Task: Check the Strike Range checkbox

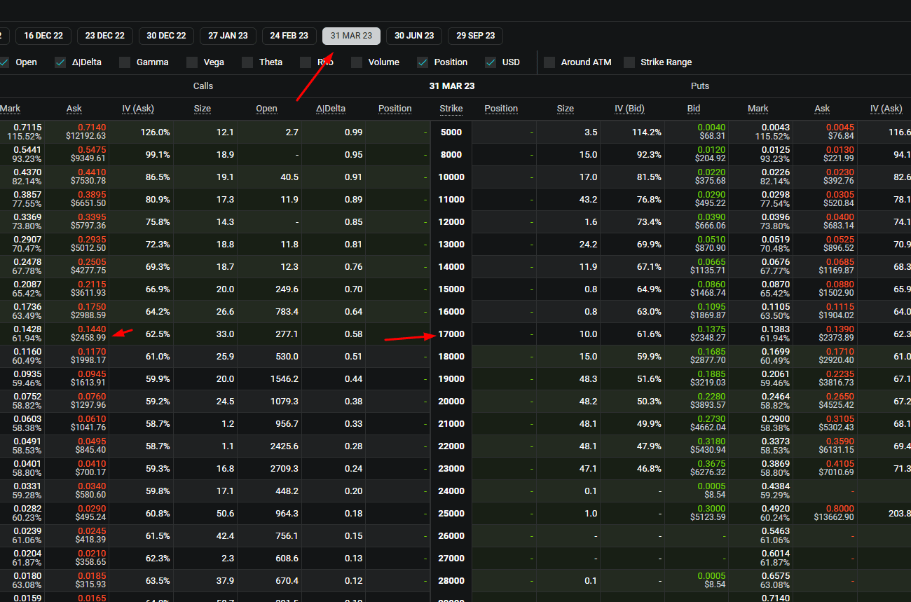Action: click(629, 62)
